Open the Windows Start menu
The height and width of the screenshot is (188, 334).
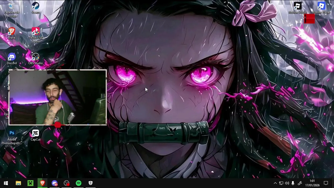6,183
